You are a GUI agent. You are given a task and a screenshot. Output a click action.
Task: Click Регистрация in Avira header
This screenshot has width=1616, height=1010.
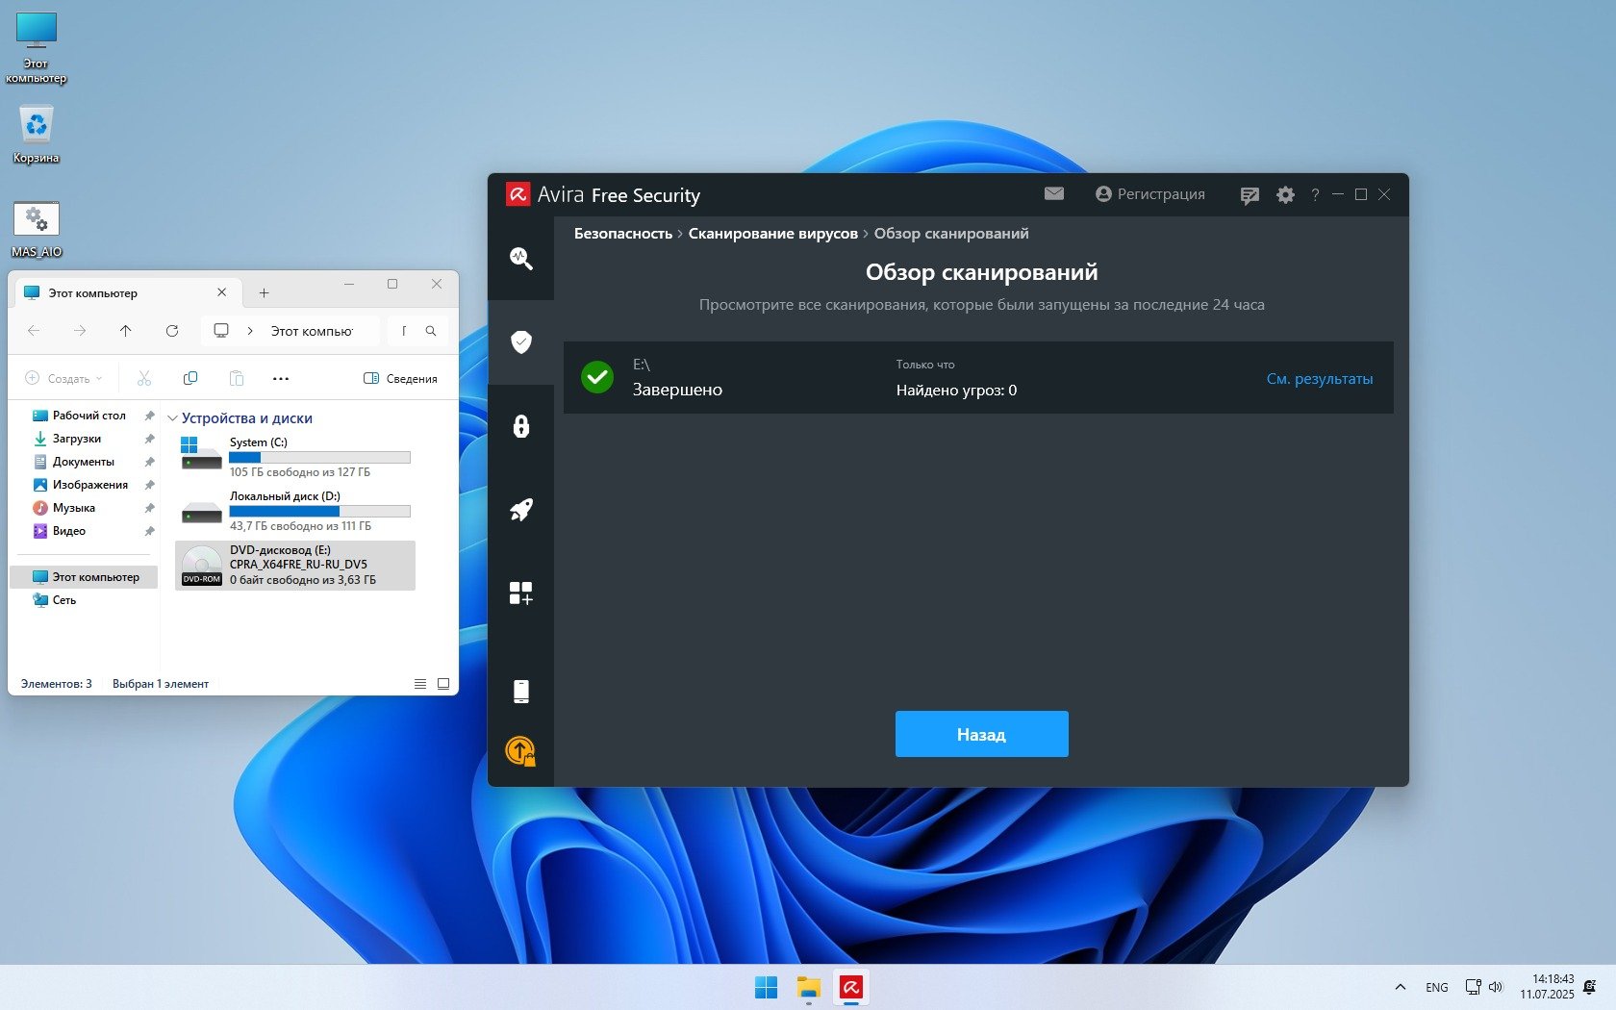[x=1150, y=194]
